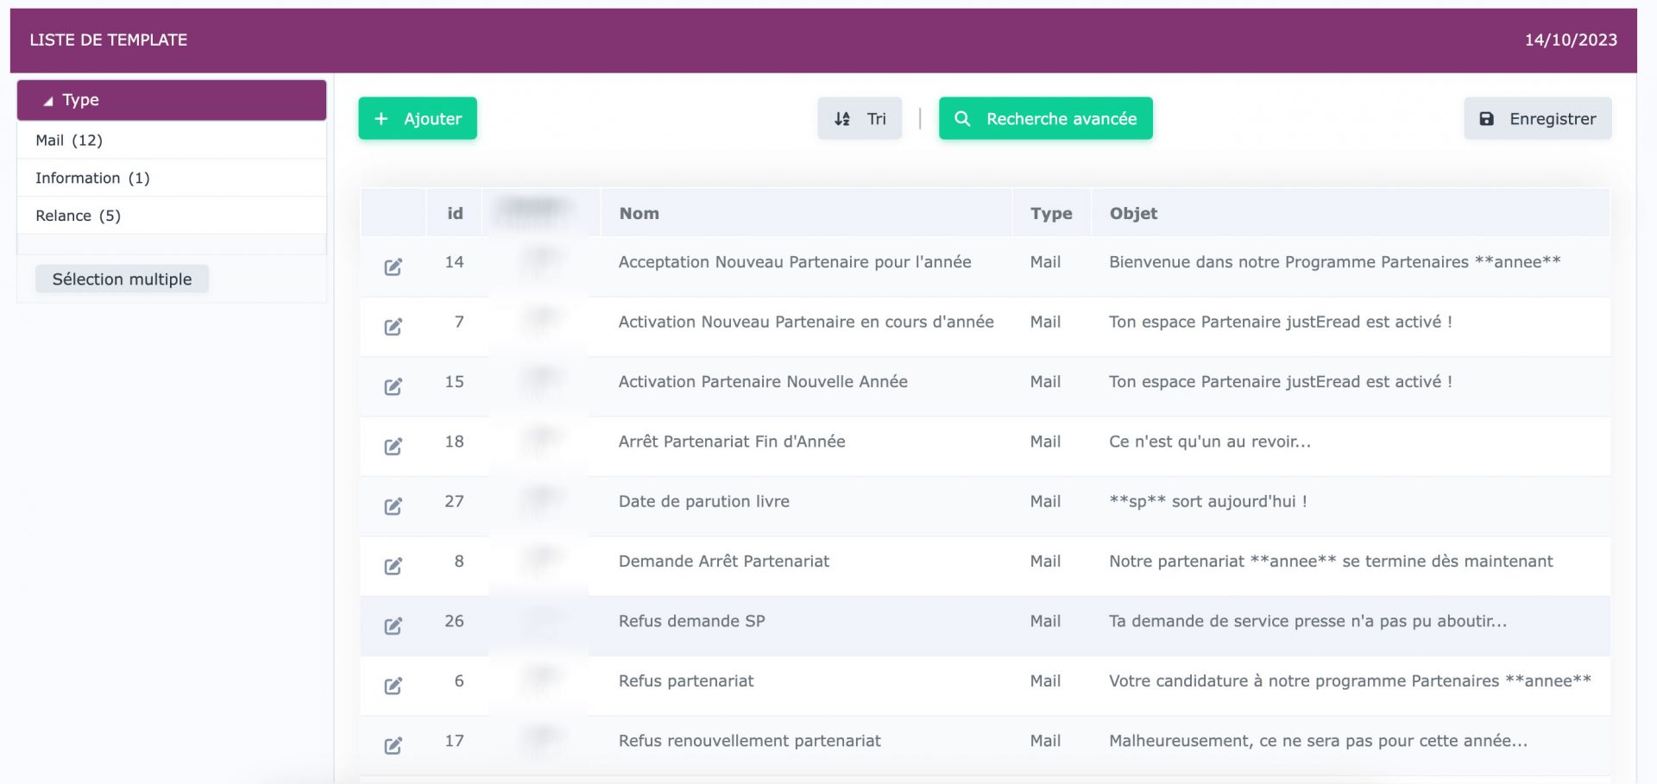Click 'Malheureusement, ce ne sera pas pour cette année...'

pyautogui.click(x=1319, y=741)
